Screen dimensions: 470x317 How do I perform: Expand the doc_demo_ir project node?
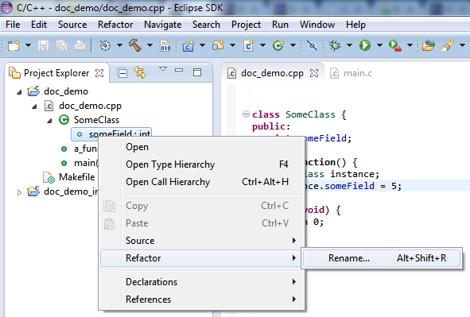coord(19,192)
